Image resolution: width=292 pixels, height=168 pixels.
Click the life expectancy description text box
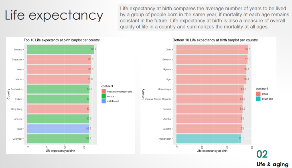203,18
